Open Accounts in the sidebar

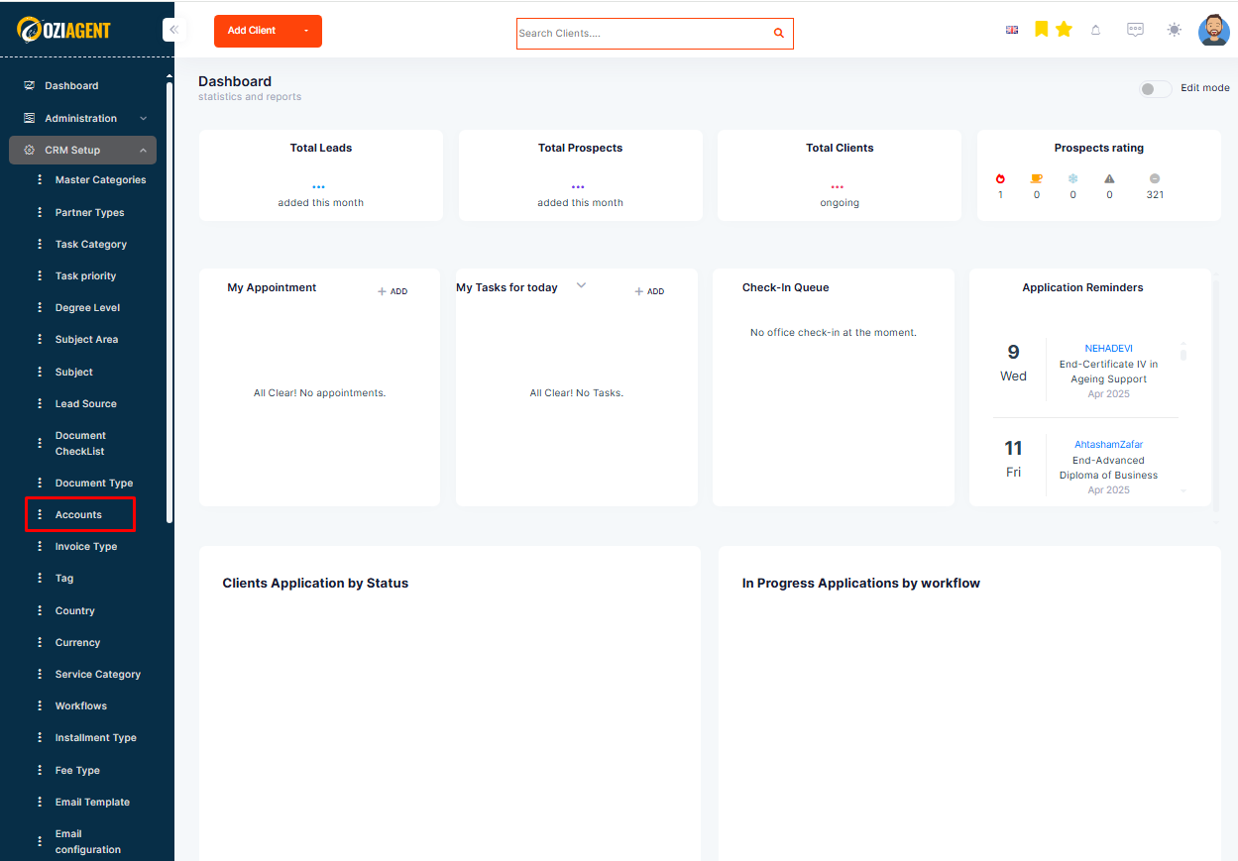coord(80,515)
